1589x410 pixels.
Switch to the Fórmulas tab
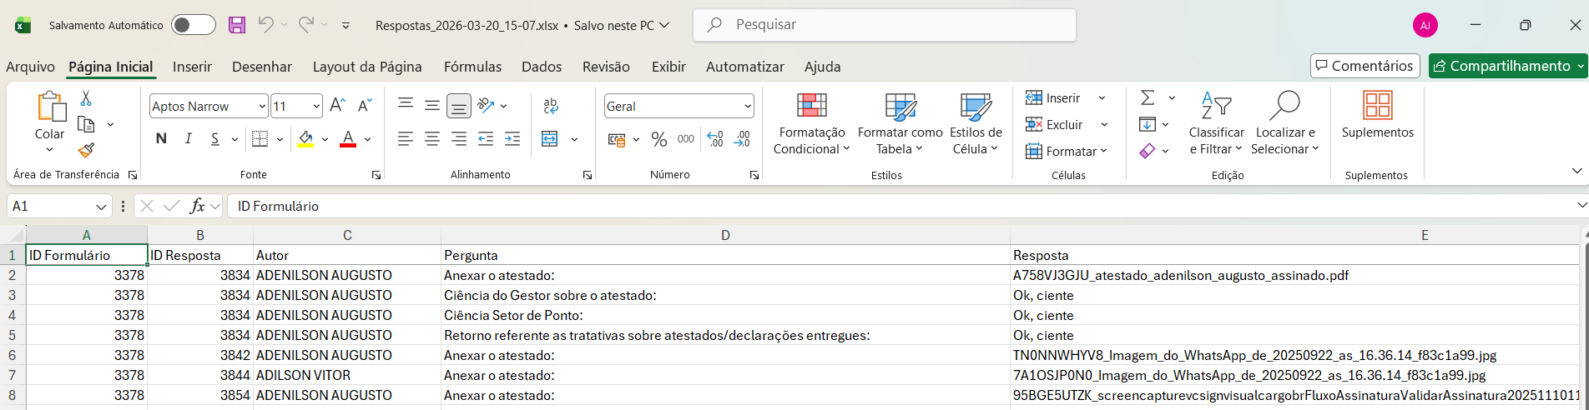(x=472, y=67)
